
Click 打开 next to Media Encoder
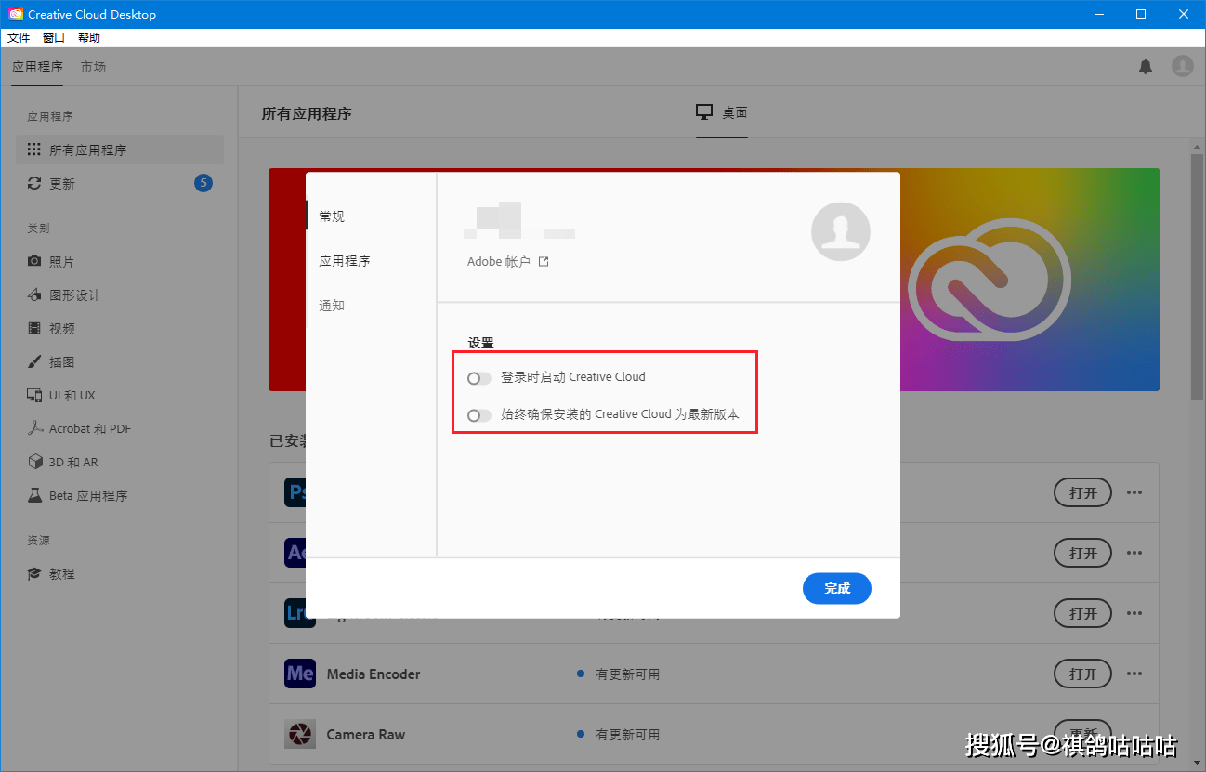click(1081, 674)
